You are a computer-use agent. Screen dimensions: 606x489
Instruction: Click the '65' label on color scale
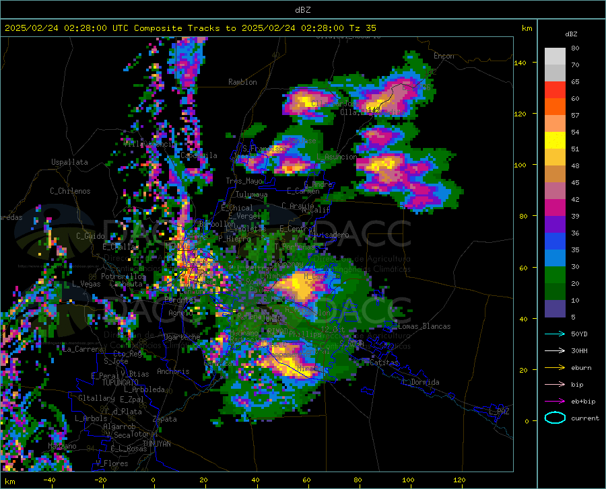(575, 82)
